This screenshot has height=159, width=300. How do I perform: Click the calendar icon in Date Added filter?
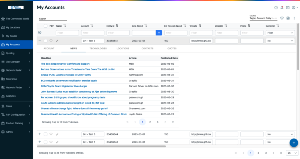click(x=159, y=33)
